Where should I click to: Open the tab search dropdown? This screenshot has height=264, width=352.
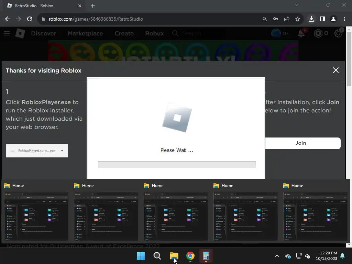click(297, 5)
